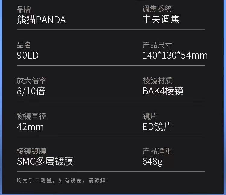
Task: Select the 棱镜镀膜 label
Action: click(x=31, y=151)
